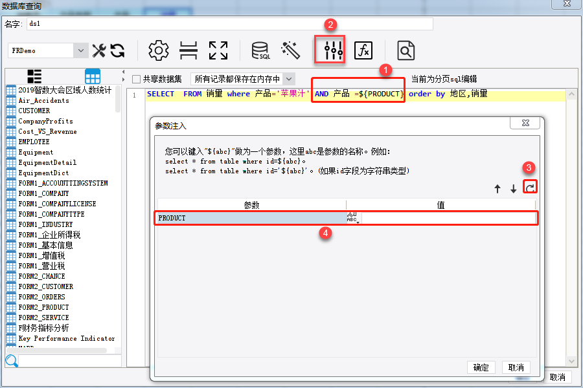This screenshot has height=388, width=583.
Task: Click the line split layout toolbar icon
Action: 189,50
